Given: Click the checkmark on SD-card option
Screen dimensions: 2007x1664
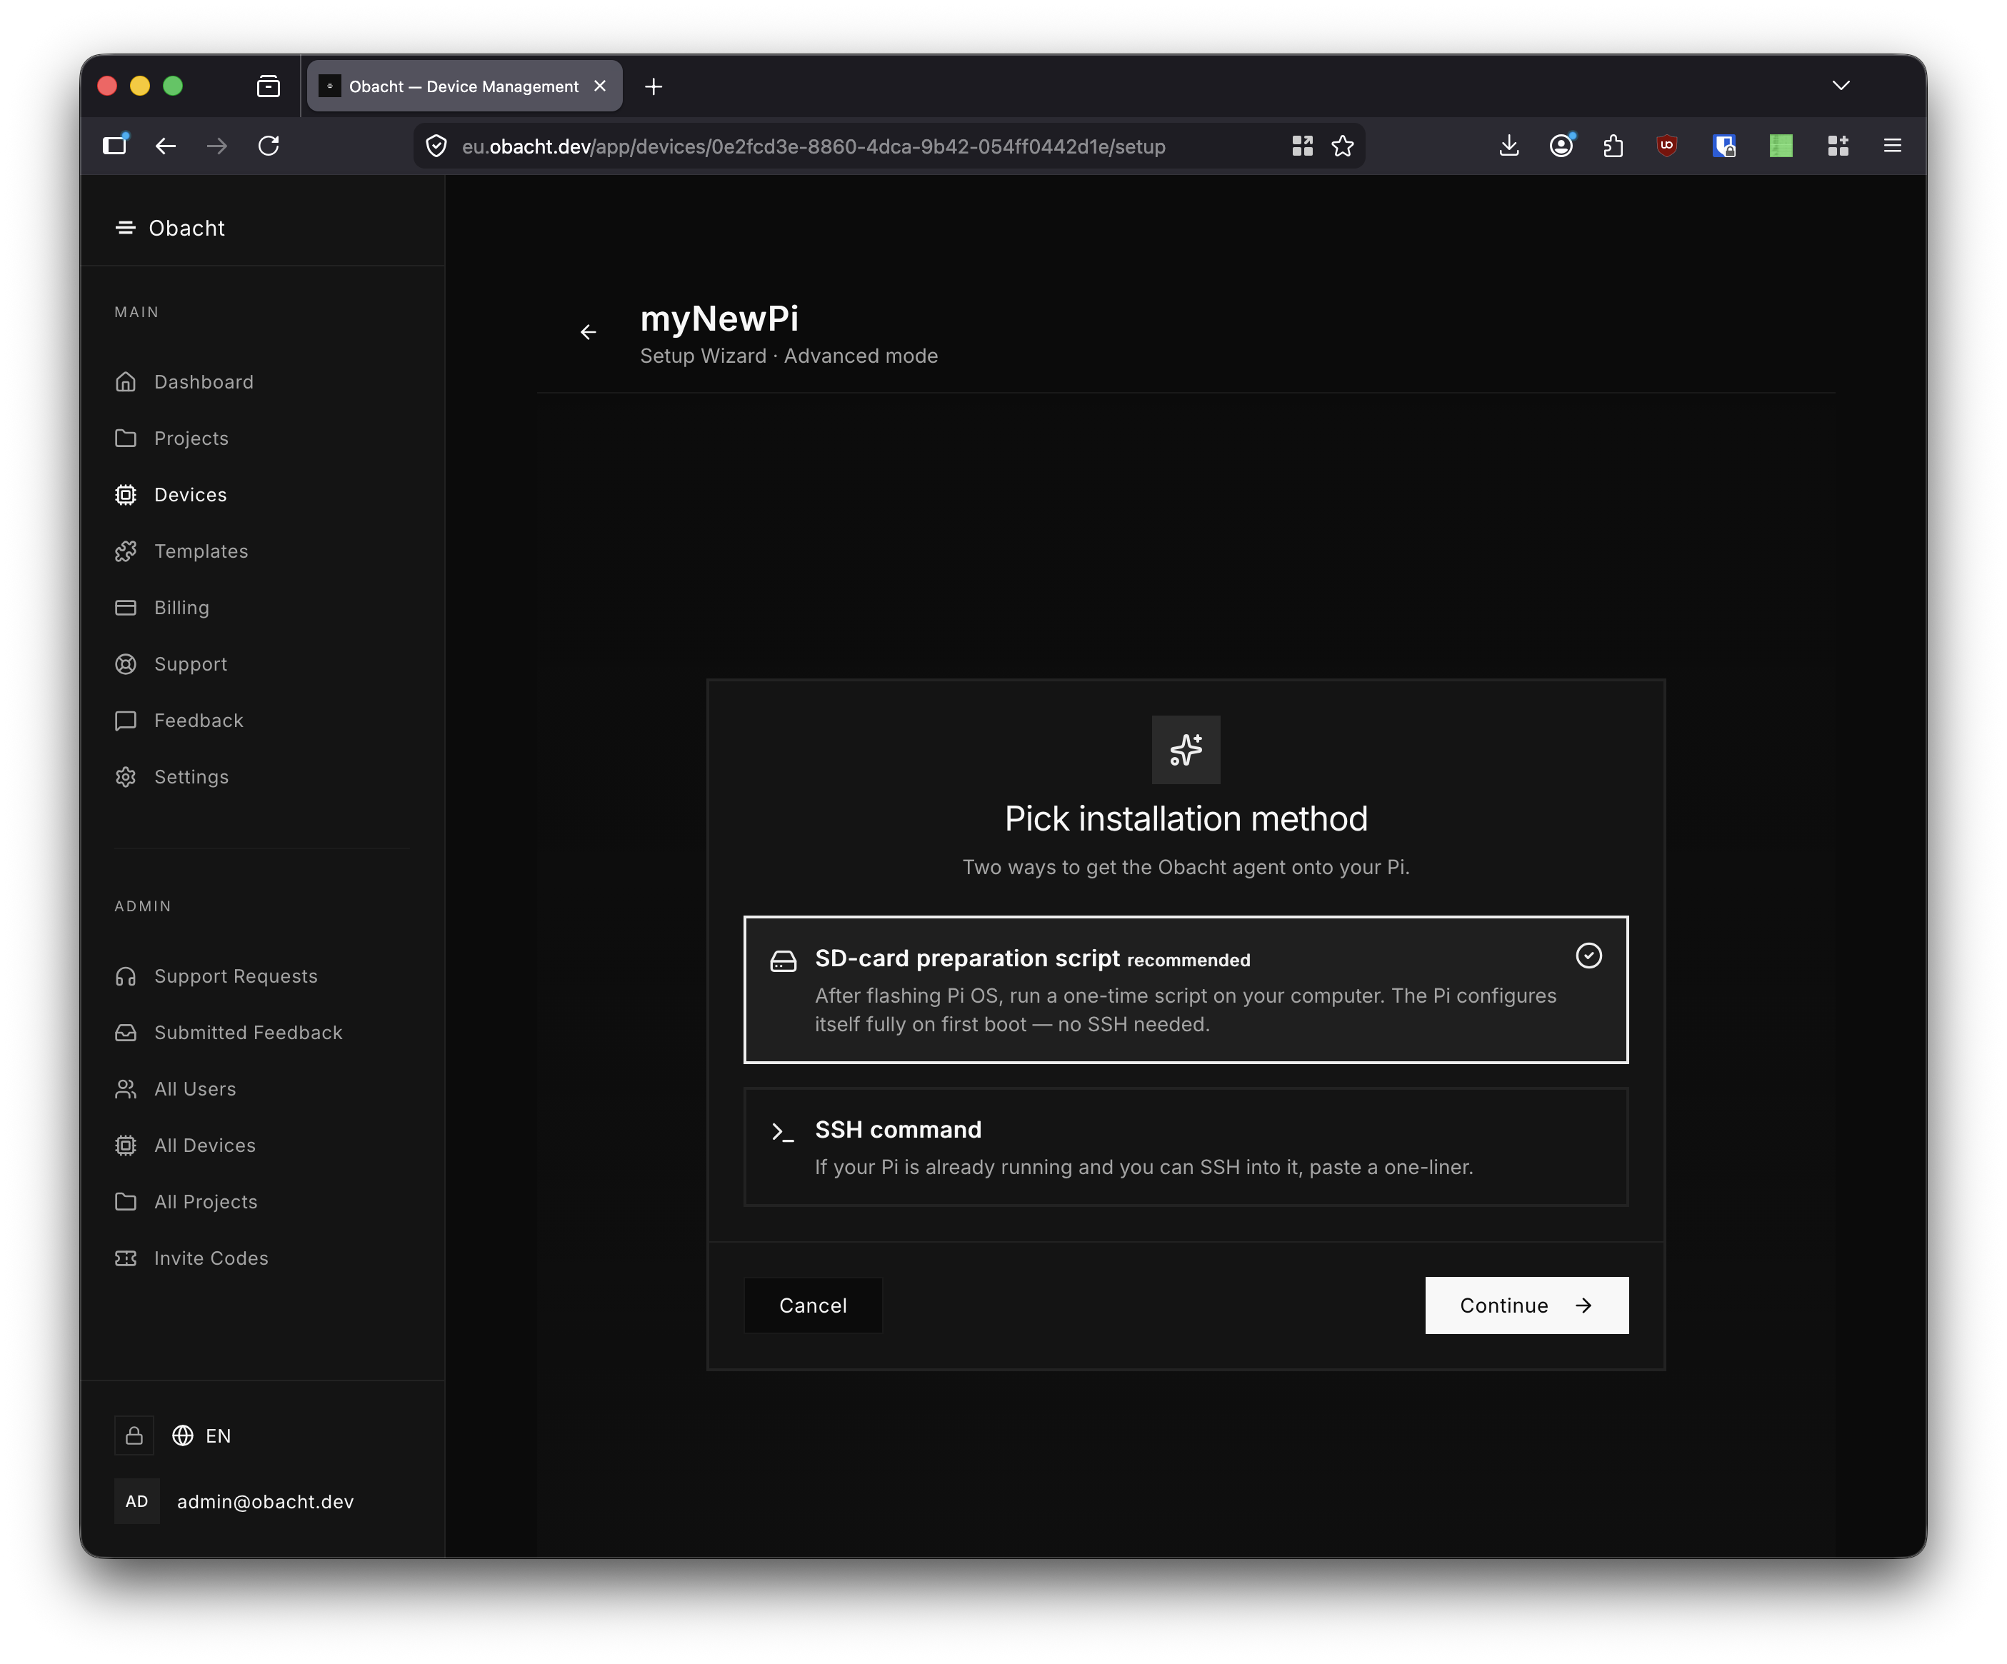Looking at the screenshot, I should tap(1588, 955).
